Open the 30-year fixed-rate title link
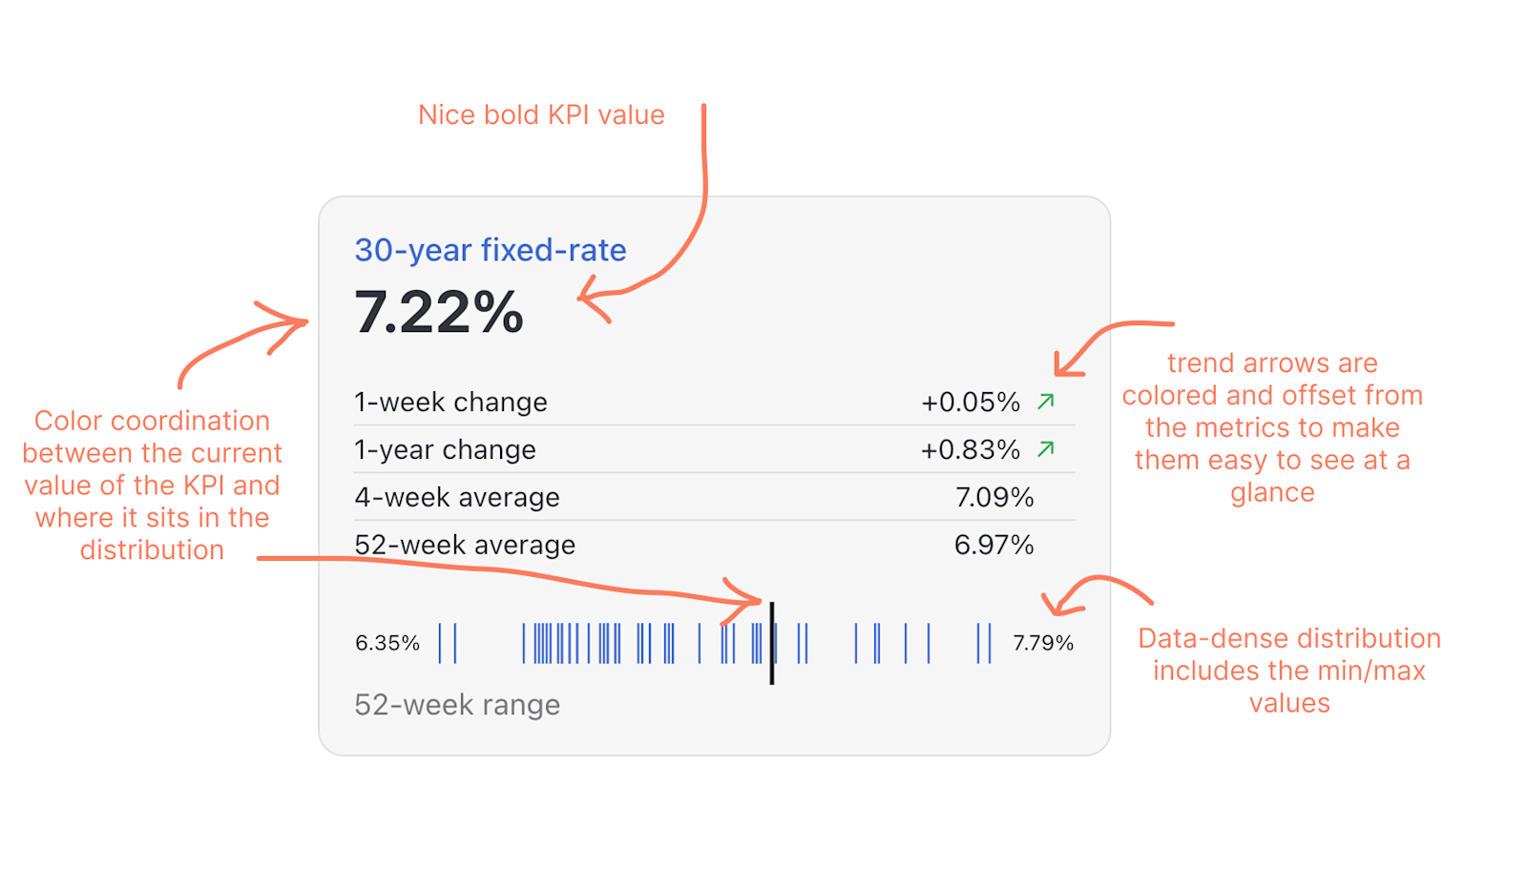 point(491,250)
